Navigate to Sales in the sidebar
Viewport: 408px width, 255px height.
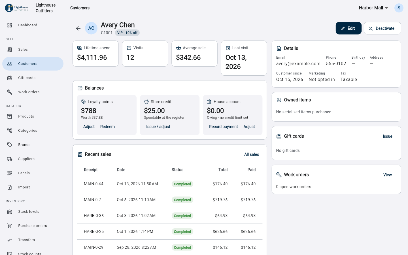click(x=33, y=50)
